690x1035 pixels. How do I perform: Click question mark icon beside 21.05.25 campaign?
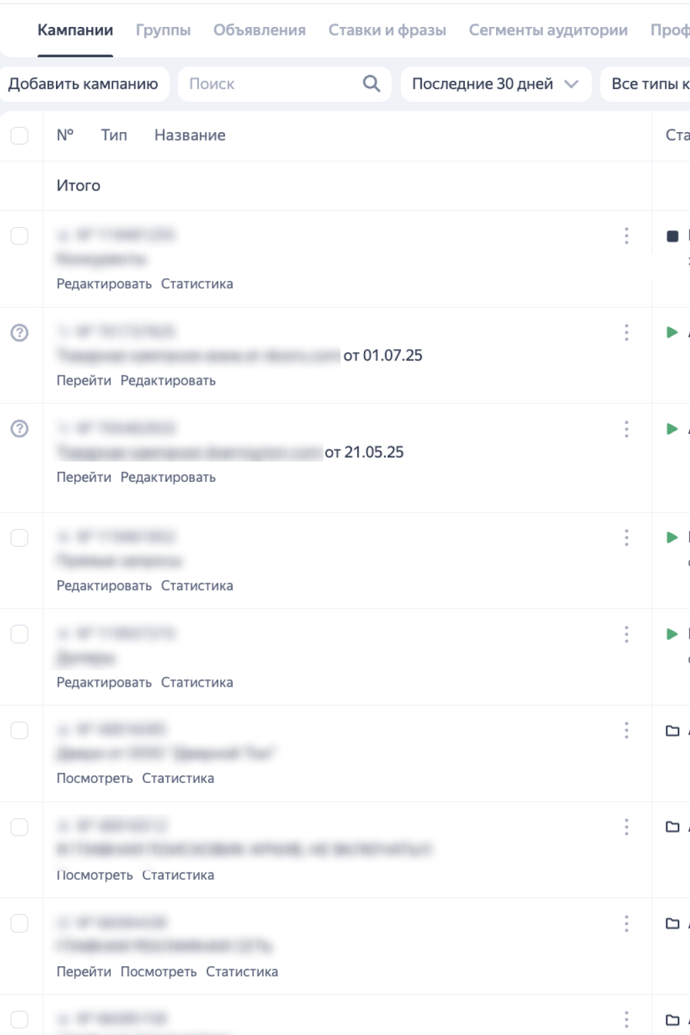[20, 429]
